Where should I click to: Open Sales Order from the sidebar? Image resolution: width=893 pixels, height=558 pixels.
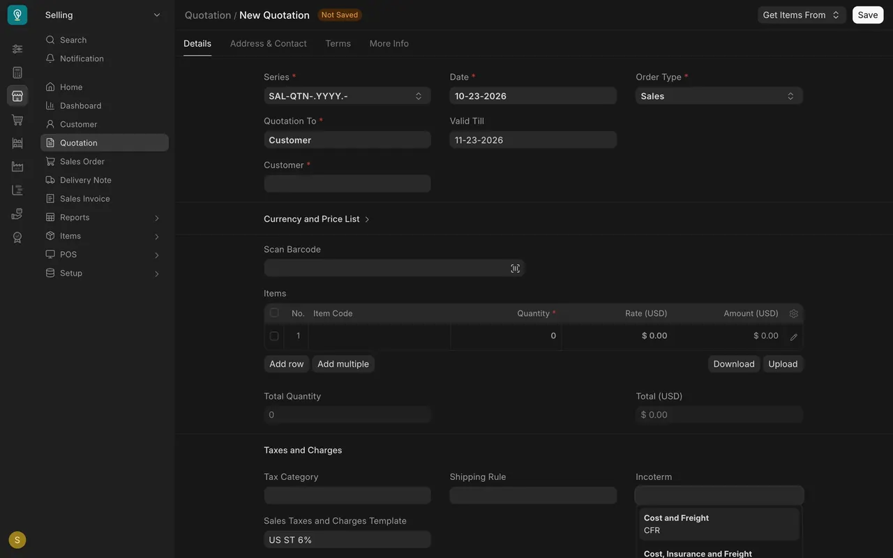pos(105,162)
